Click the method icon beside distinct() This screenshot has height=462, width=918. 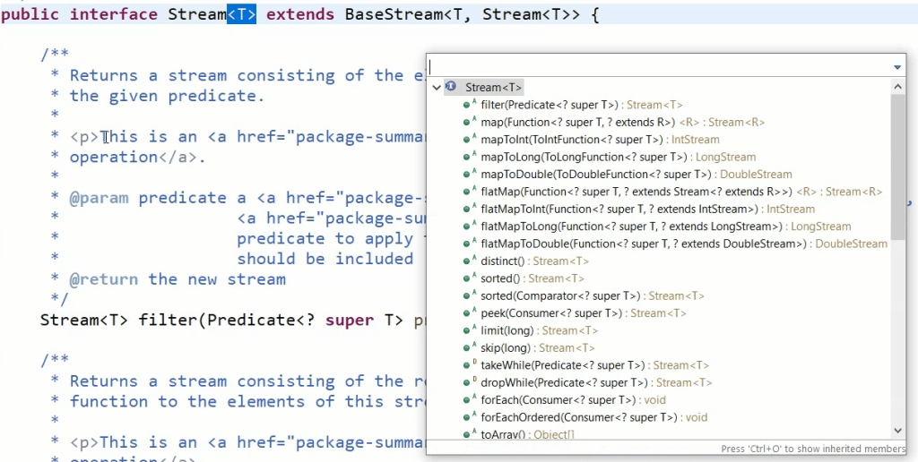click(x=470, y=261)
